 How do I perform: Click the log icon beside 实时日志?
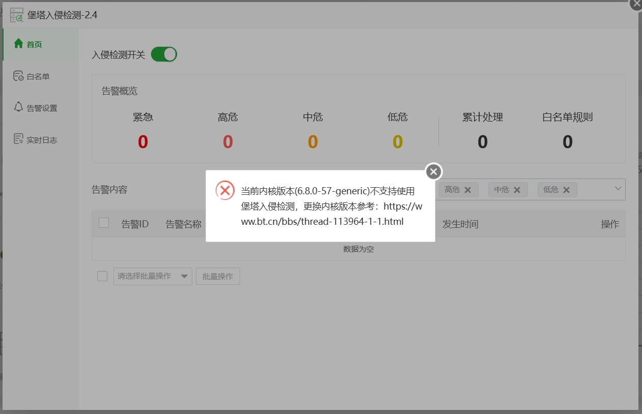coord(19,139)
